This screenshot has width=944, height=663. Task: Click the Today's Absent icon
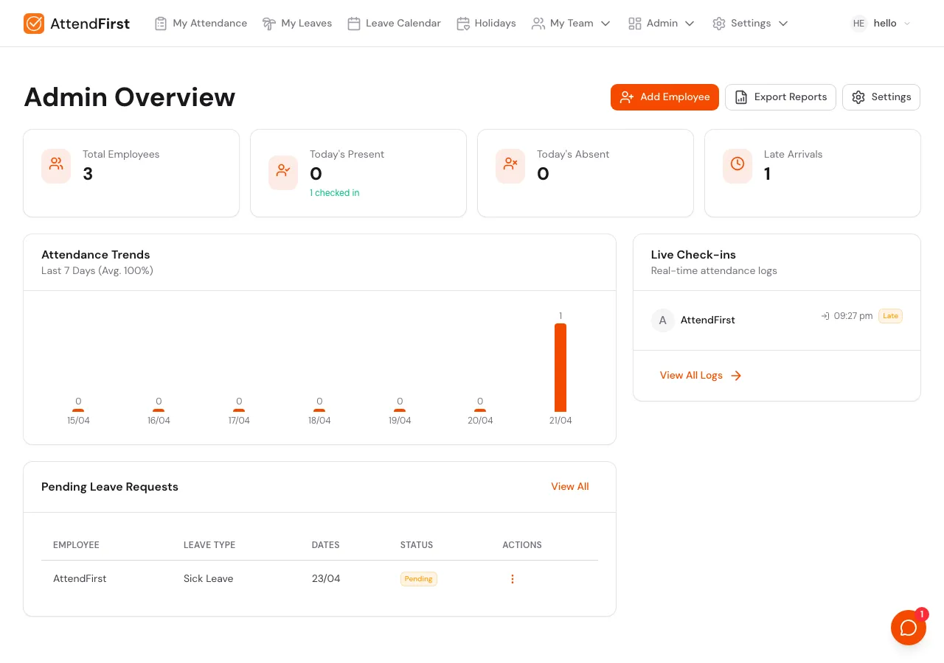pyautogui.click(x=510, y=166)
